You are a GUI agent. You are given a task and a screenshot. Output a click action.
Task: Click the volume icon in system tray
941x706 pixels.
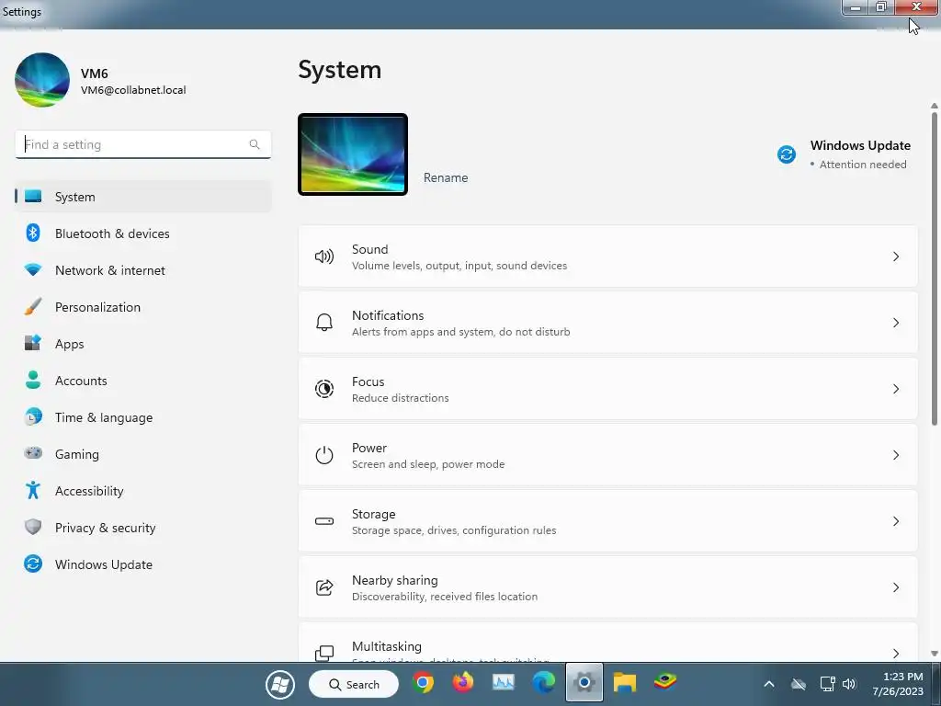pos(848,684)
